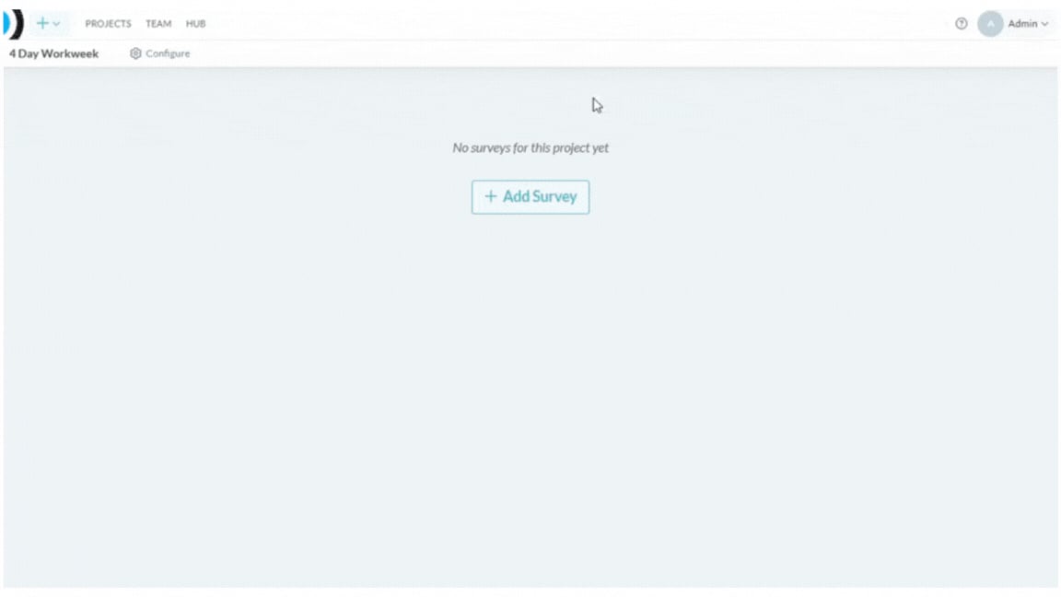Open the HUB menu
Viewport: 1061px width, 597px height.
pyautogui.click(x=195, y=24)
